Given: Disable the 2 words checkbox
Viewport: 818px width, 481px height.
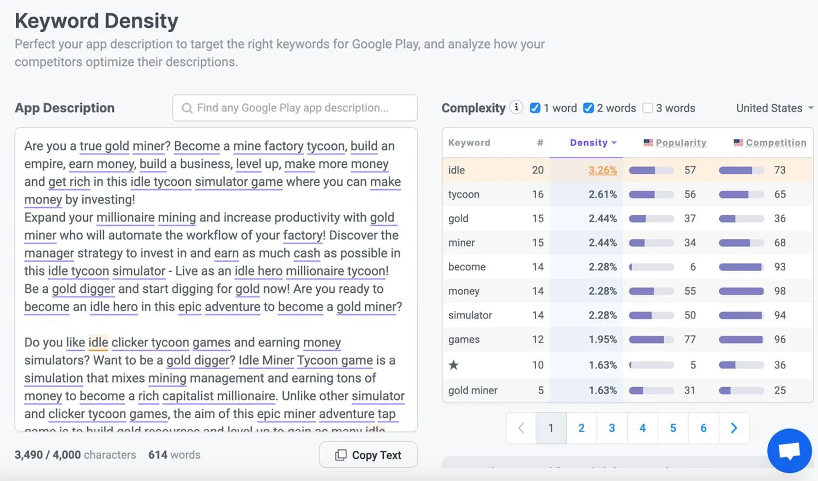Looking at the screenshot, I should (x=588, y=108).
